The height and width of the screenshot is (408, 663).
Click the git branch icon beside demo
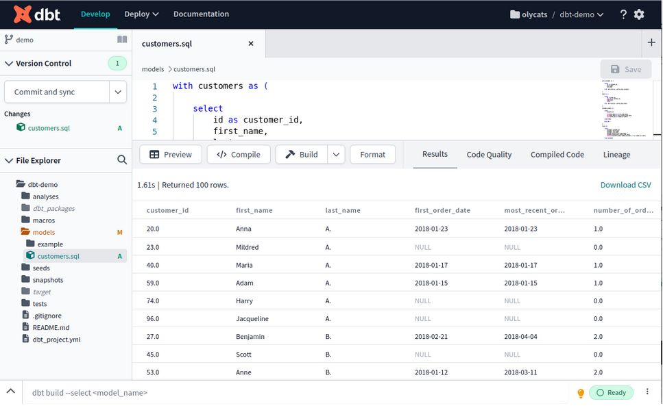coord(8,40)
